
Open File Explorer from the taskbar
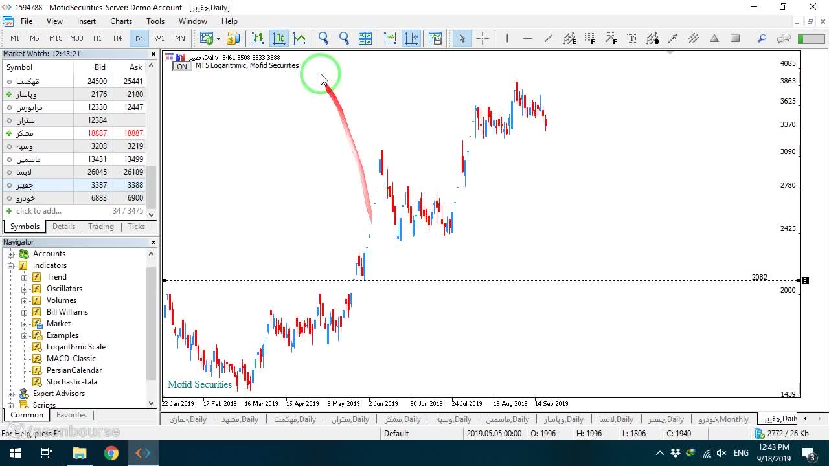[79, 453]
